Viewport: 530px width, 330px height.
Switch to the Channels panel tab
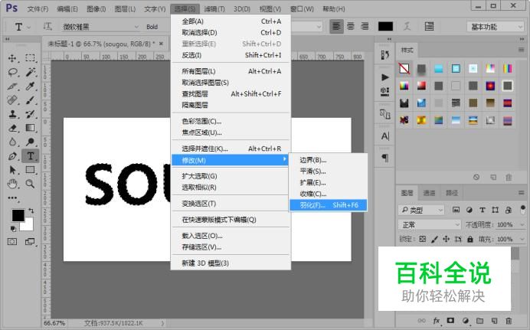pos(429,193)
